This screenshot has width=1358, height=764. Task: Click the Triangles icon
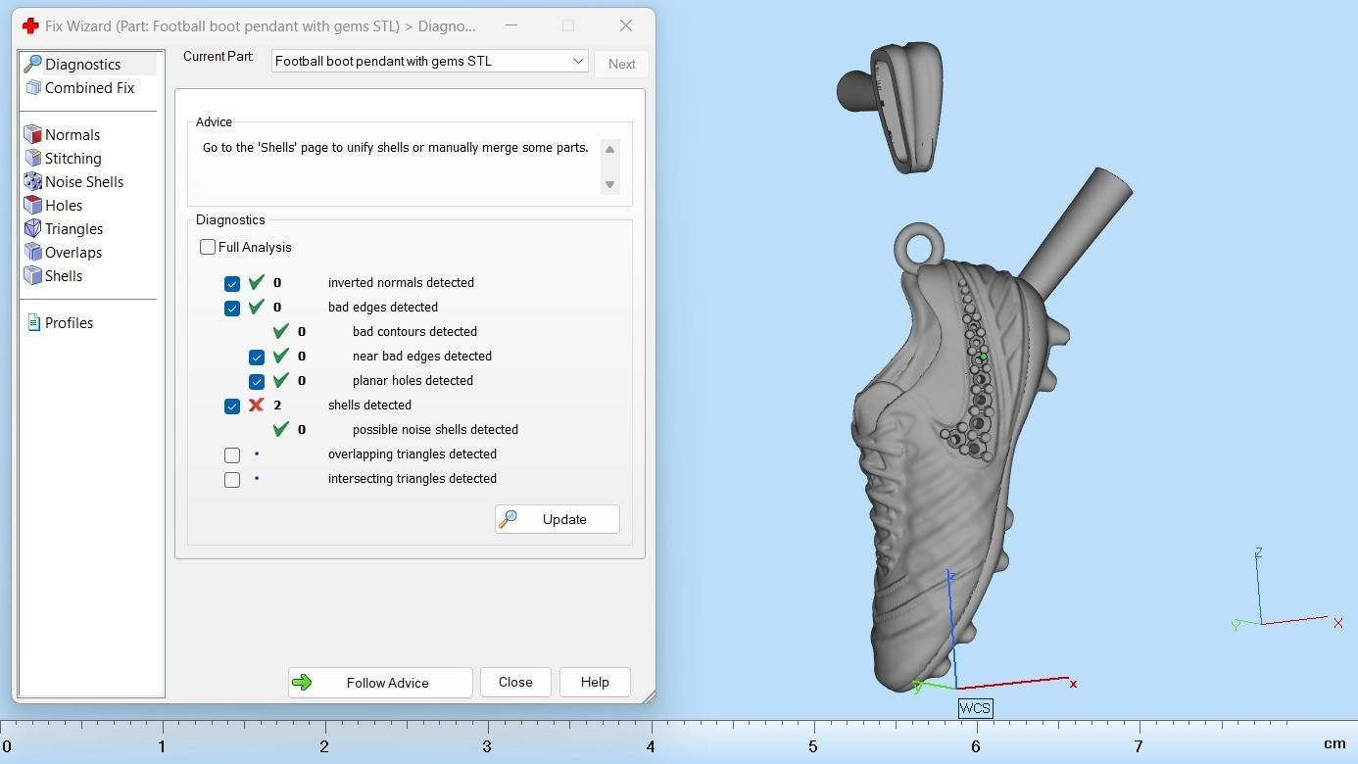coord(33,229)
